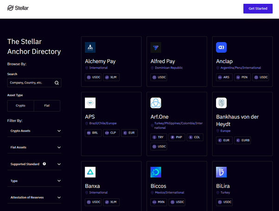
Task: Click the USDC tag on Alfred Pay
Action: click(159, 77)
